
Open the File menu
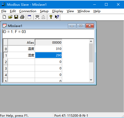tap(4, 11)
